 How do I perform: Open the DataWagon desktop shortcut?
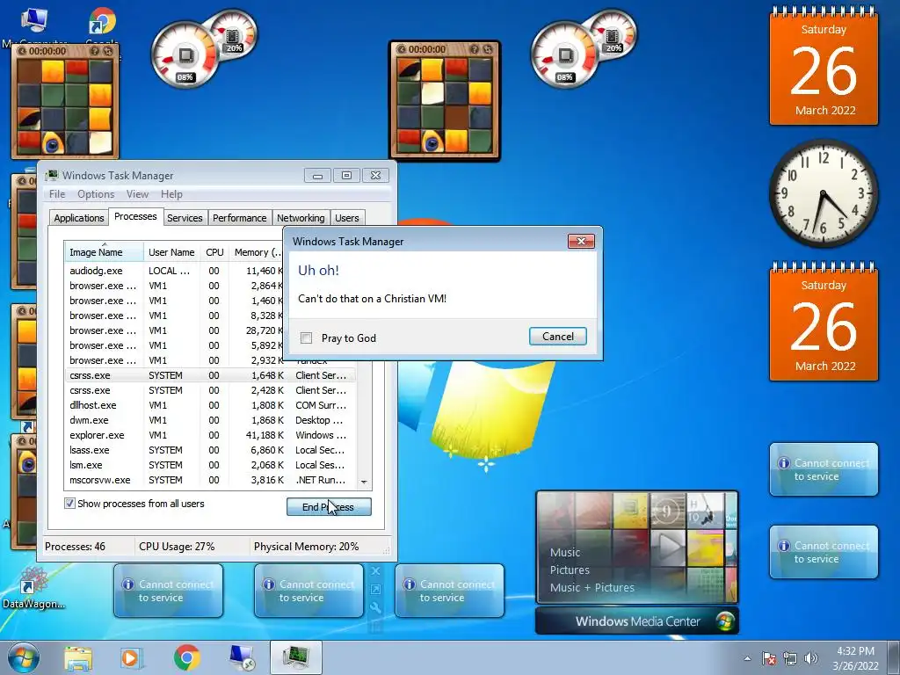click(34, 586)
